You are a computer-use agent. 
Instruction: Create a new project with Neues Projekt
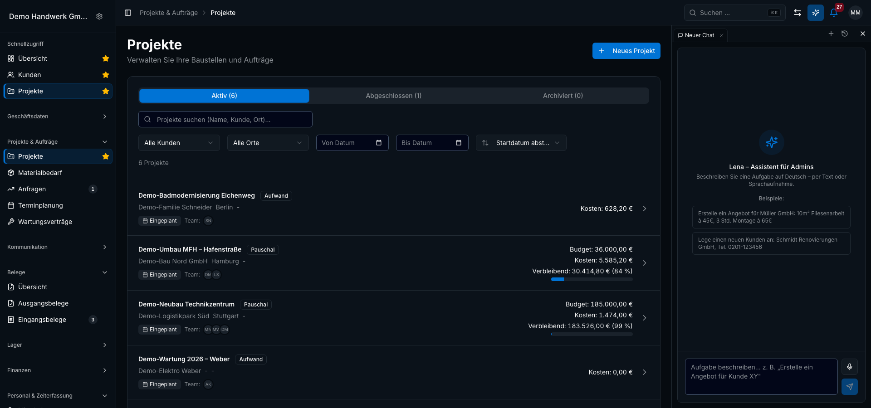[x=626, y=51]
